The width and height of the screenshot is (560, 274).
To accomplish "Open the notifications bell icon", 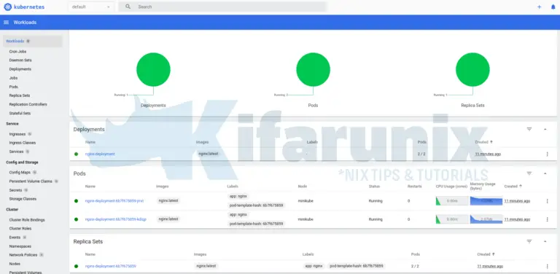I will coord(553,7).
